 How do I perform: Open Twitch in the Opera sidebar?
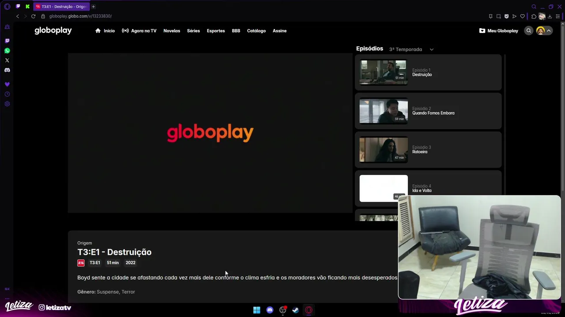(x=7, y=41)
